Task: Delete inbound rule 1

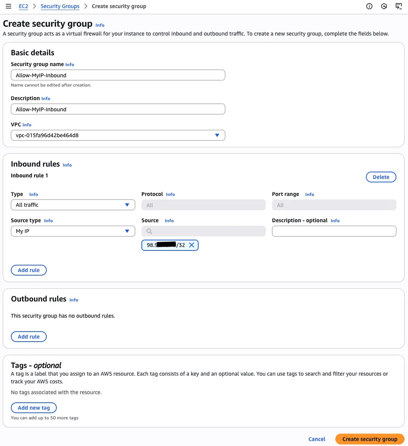Action: (381, 177)
